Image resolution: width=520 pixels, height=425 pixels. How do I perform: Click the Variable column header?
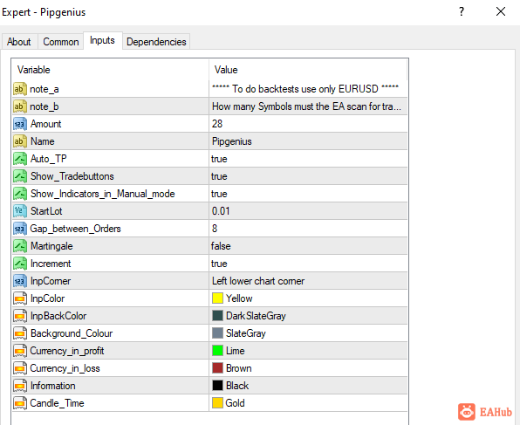click(x=110, y=70)
